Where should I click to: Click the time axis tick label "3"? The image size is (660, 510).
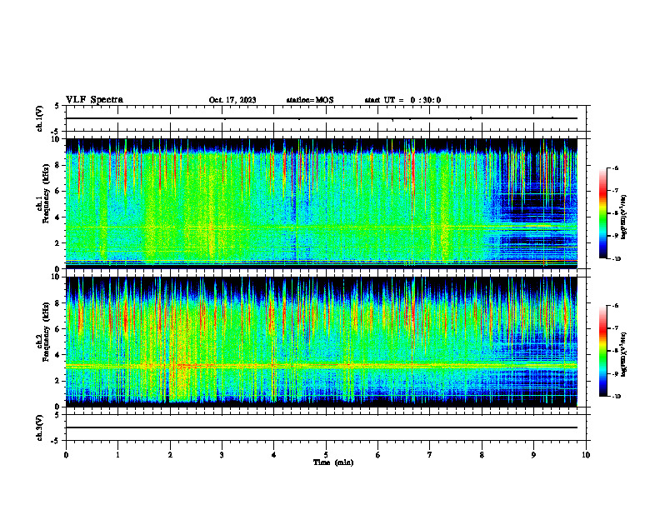pos(222,455)
